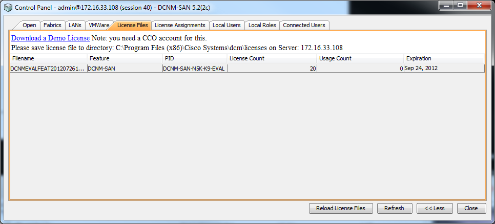Maximize the Control Panel window
This screenshot has height=224, width=495.
click(x=460, y=5)
